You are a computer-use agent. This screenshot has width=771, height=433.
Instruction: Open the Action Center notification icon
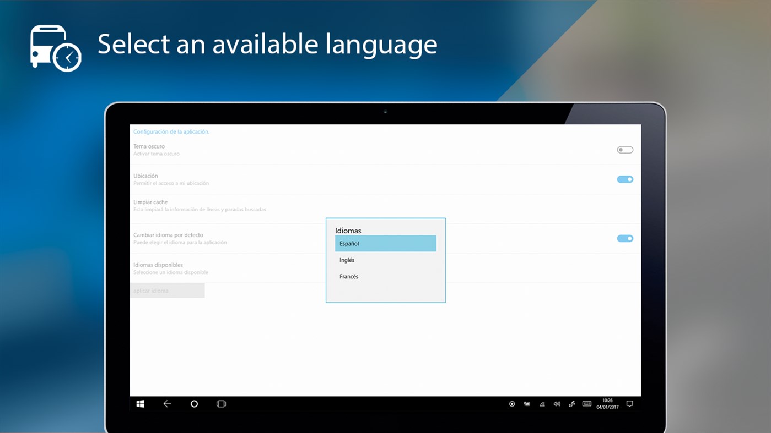629,403
